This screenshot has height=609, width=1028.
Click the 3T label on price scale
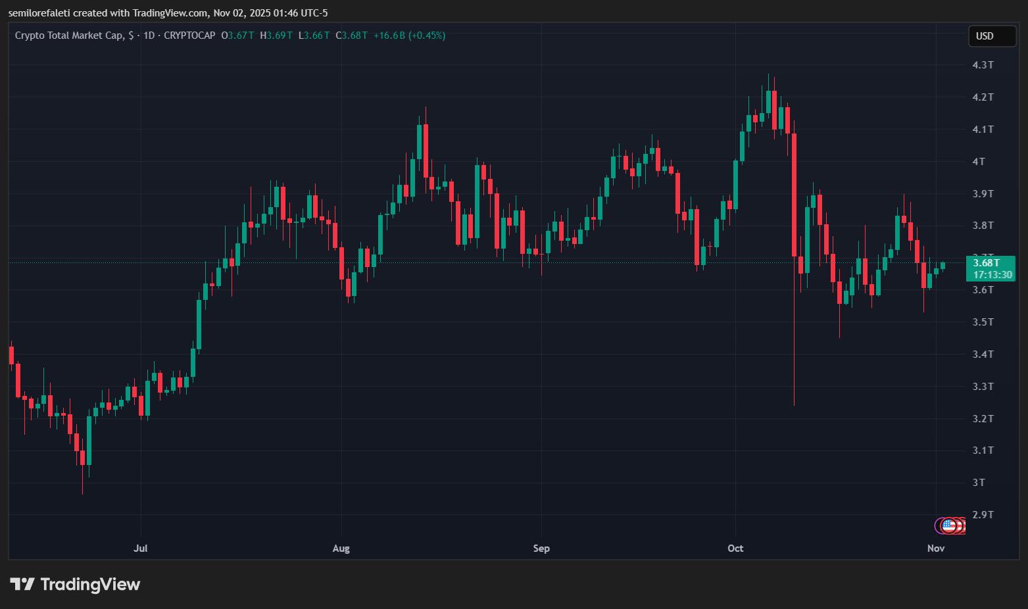coord(979,482)
